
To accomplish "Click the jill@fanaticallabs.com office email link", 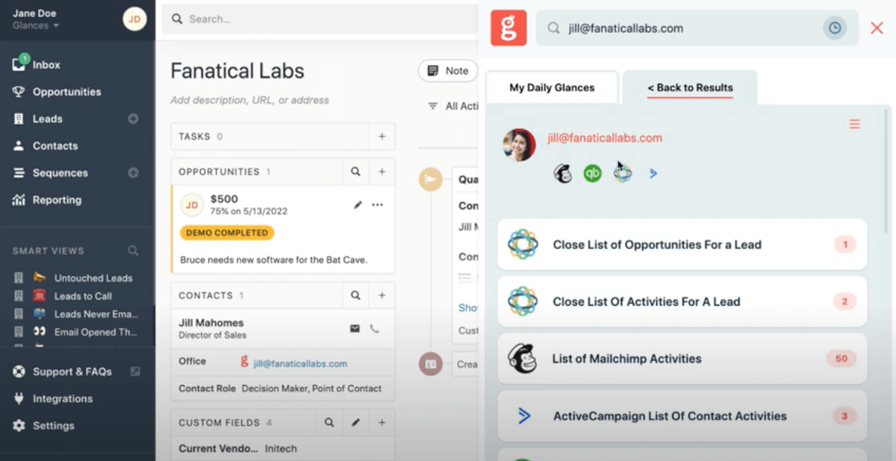I will [300, 363].
